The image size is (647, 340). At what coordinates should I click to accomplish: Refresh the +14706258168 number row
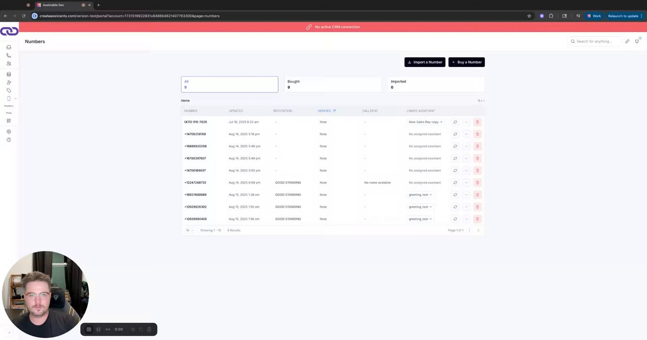(455, 134)
